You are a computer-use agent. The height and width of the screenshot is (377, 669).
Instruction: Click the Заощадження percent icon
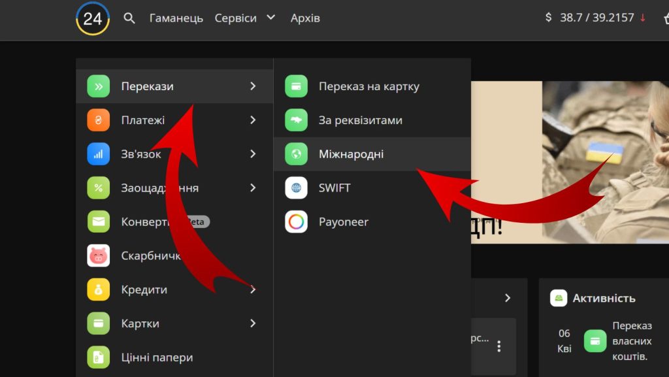click(x=97, y=188)
